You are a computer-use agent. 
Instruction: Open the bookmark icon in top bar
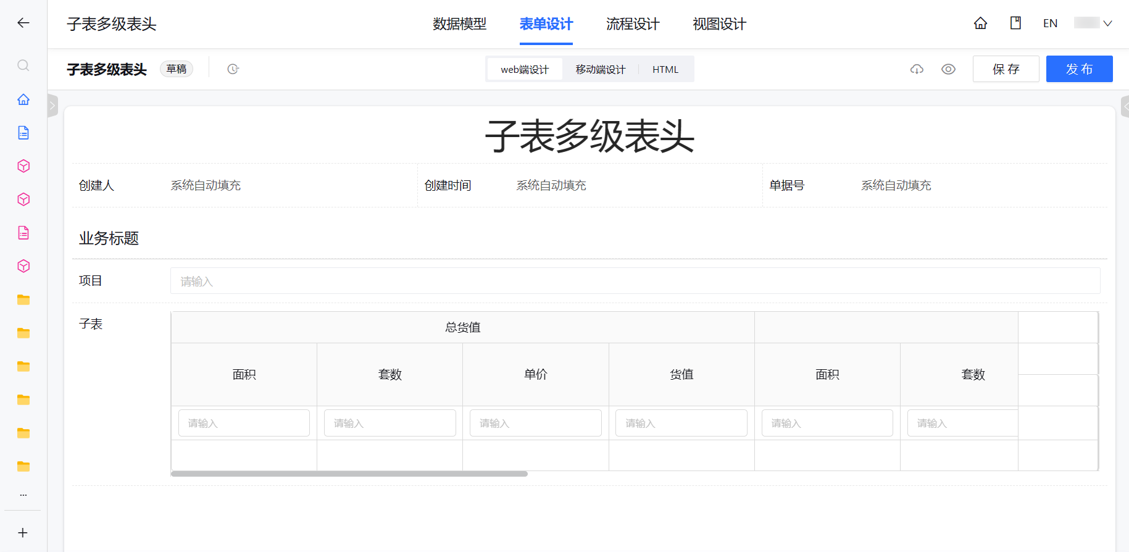pyautogui.click(x=1015, y=23)
